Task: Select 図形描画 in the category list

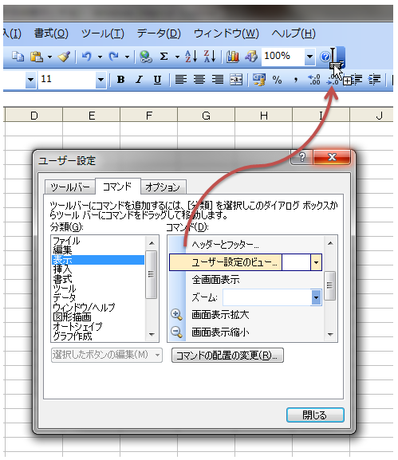Action: 73,317
